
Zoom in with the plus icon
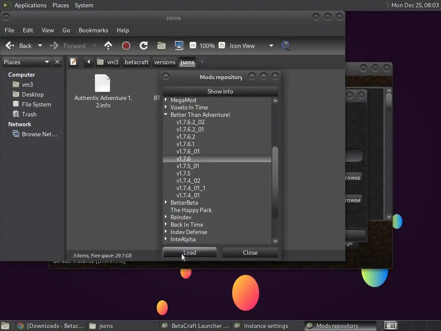click(x=222, y=45)
